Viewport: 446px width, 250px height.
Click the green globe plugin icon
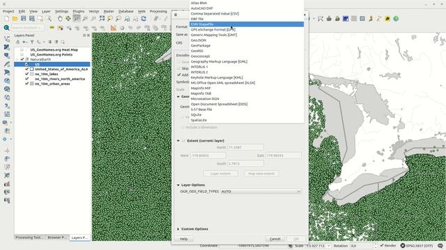click(396, 19)
